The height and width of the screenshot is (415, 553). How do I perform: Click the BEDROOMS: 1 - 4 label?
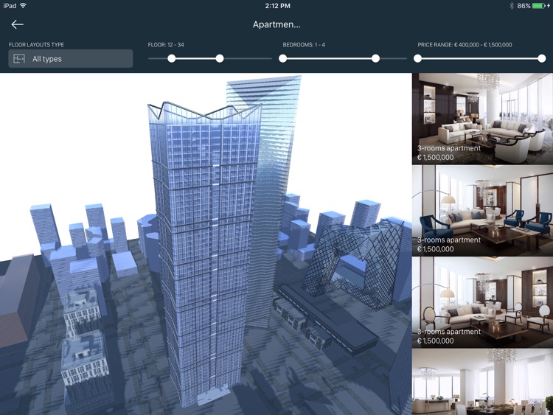pyautogui.click(x=304, y=45)
